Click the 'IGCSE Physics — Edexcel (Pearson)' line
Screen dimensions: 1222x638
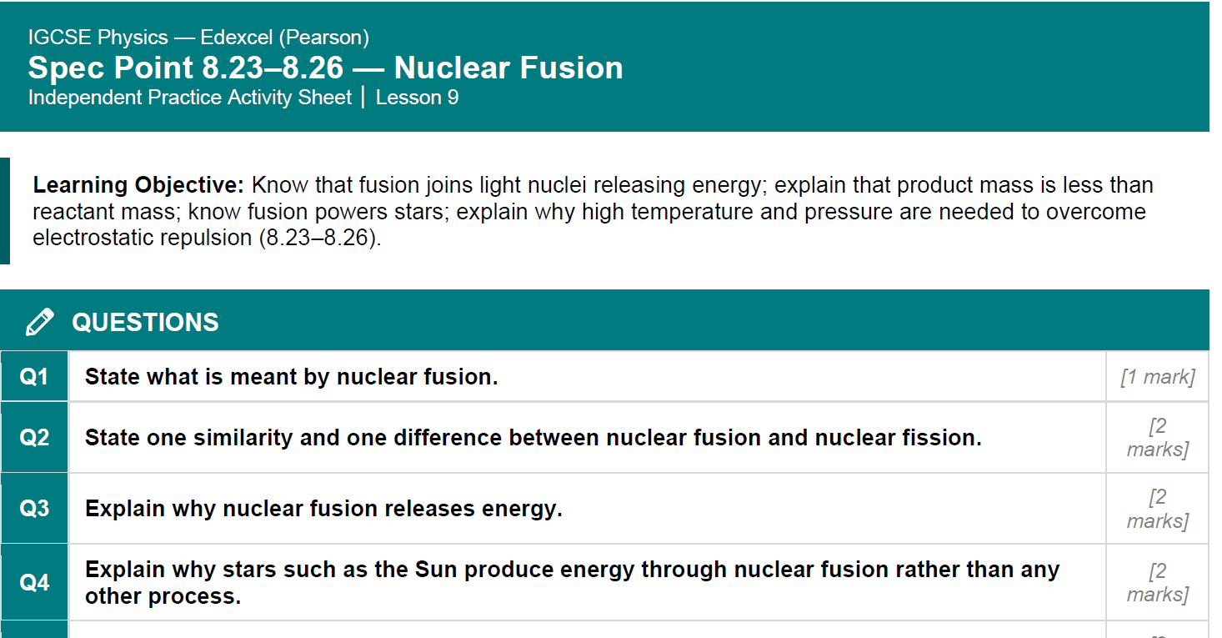pos(198,38)
